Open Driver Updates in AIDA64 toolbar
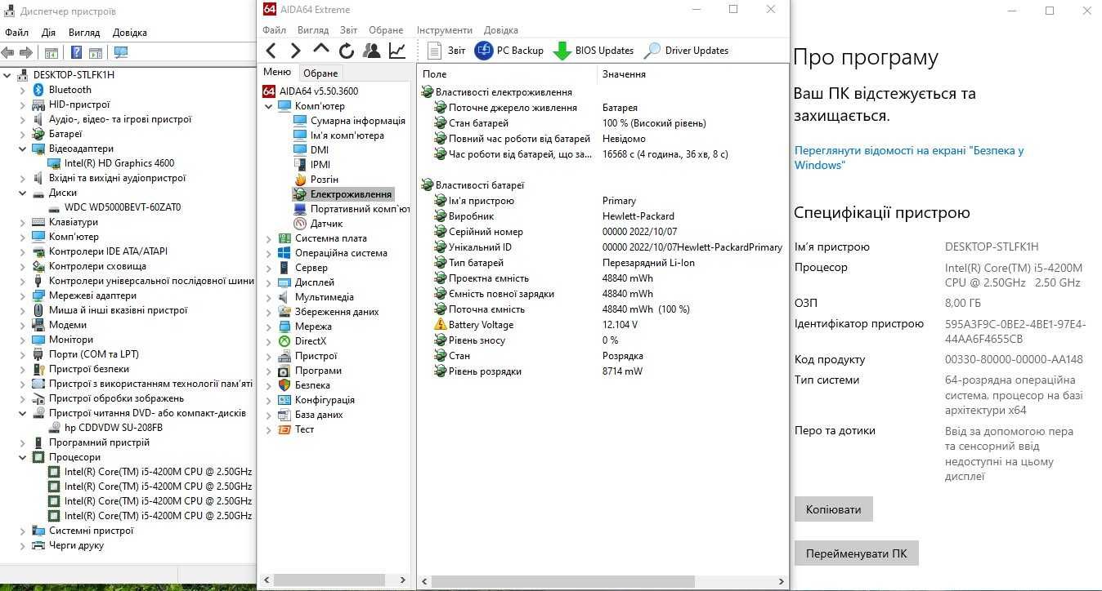1102x591 pixels. pos(686,51)
